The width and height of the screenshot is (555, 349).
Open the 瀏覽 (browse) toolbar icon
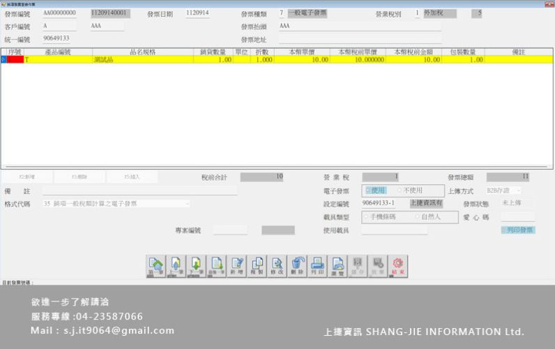[x=337, y=266]
